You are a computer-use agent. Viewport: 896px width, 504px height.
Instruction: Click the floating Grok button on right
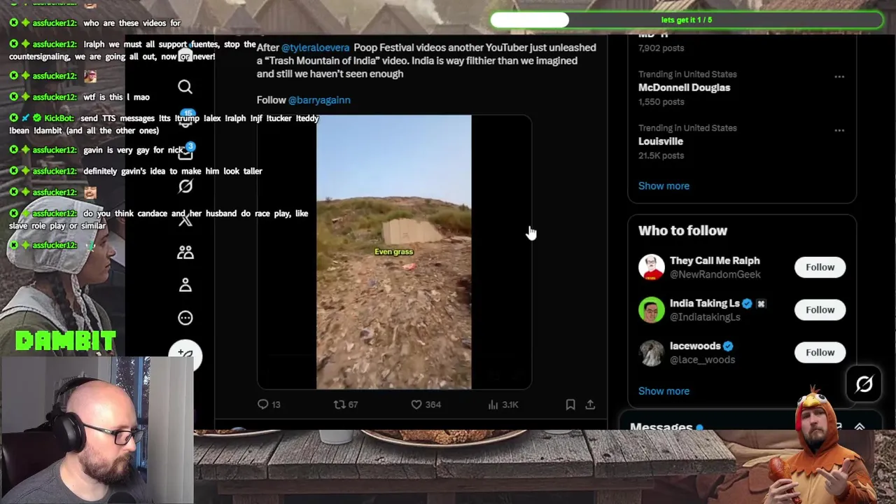tap(864, 384)
